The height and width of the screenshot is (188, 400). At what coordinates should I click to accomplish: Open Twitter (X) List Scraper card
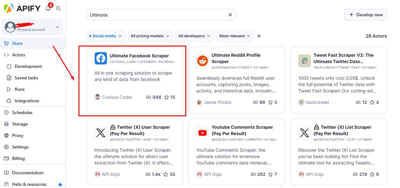click(338, 152)
